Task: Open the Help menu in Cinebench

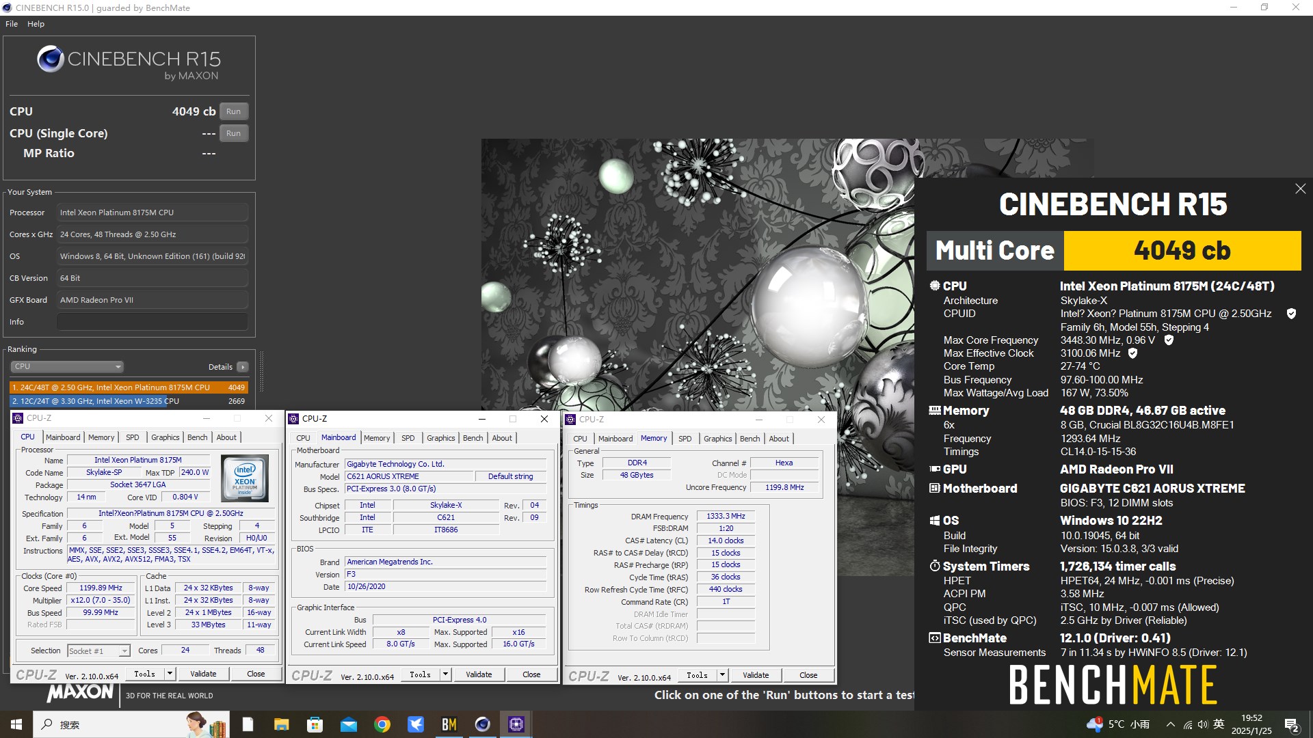Action: pyautogui.click(x=36, y=24)
